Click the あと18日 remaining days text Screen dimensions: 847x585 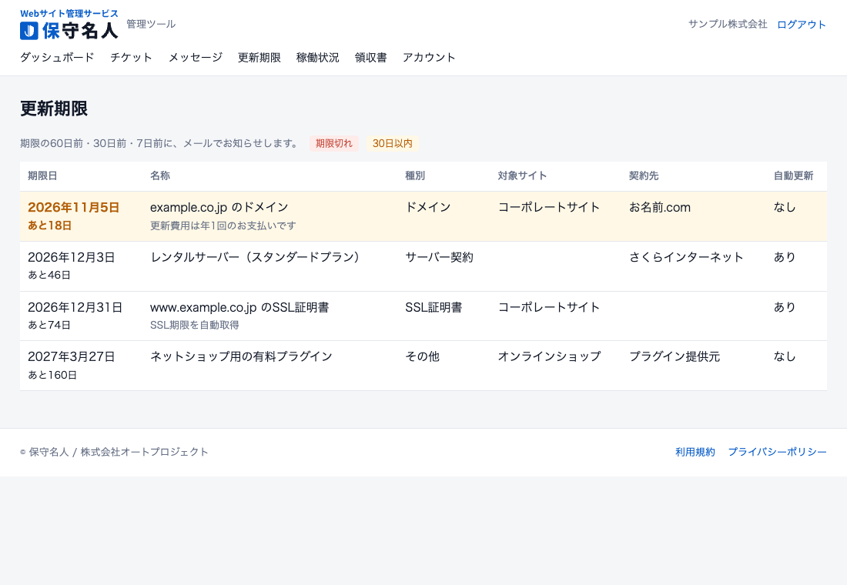pyautogui.click(x=50, y=226)
